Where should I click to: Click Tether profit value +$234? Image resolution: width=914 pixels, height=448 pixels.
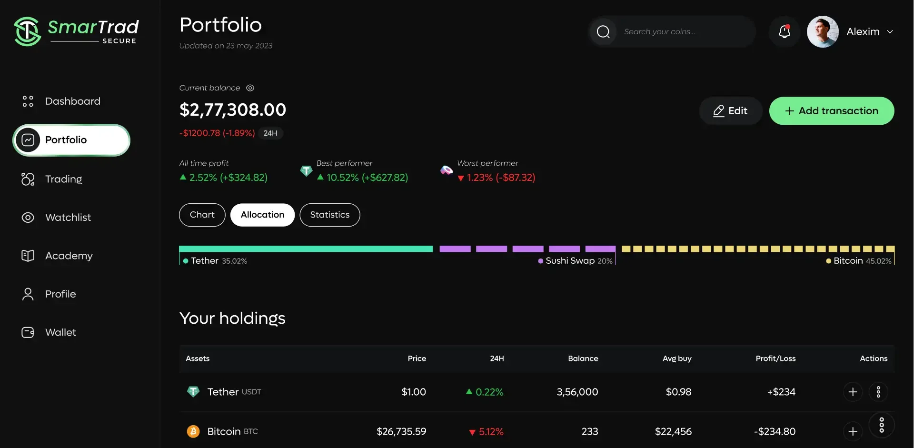pos(781,392)
